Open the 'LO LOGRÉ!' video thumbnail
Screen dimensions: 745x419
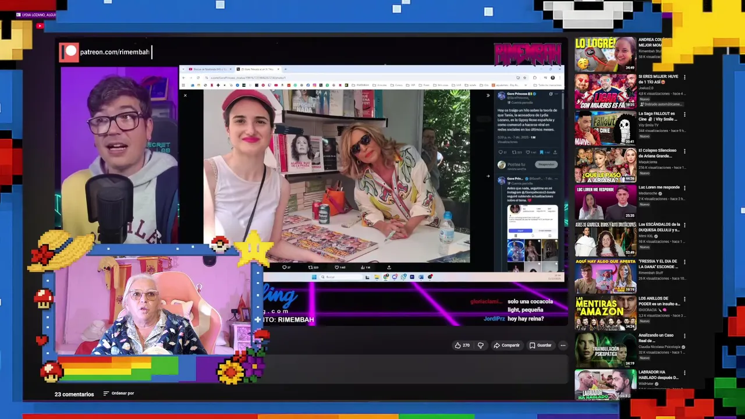click(x=605, y=54)
